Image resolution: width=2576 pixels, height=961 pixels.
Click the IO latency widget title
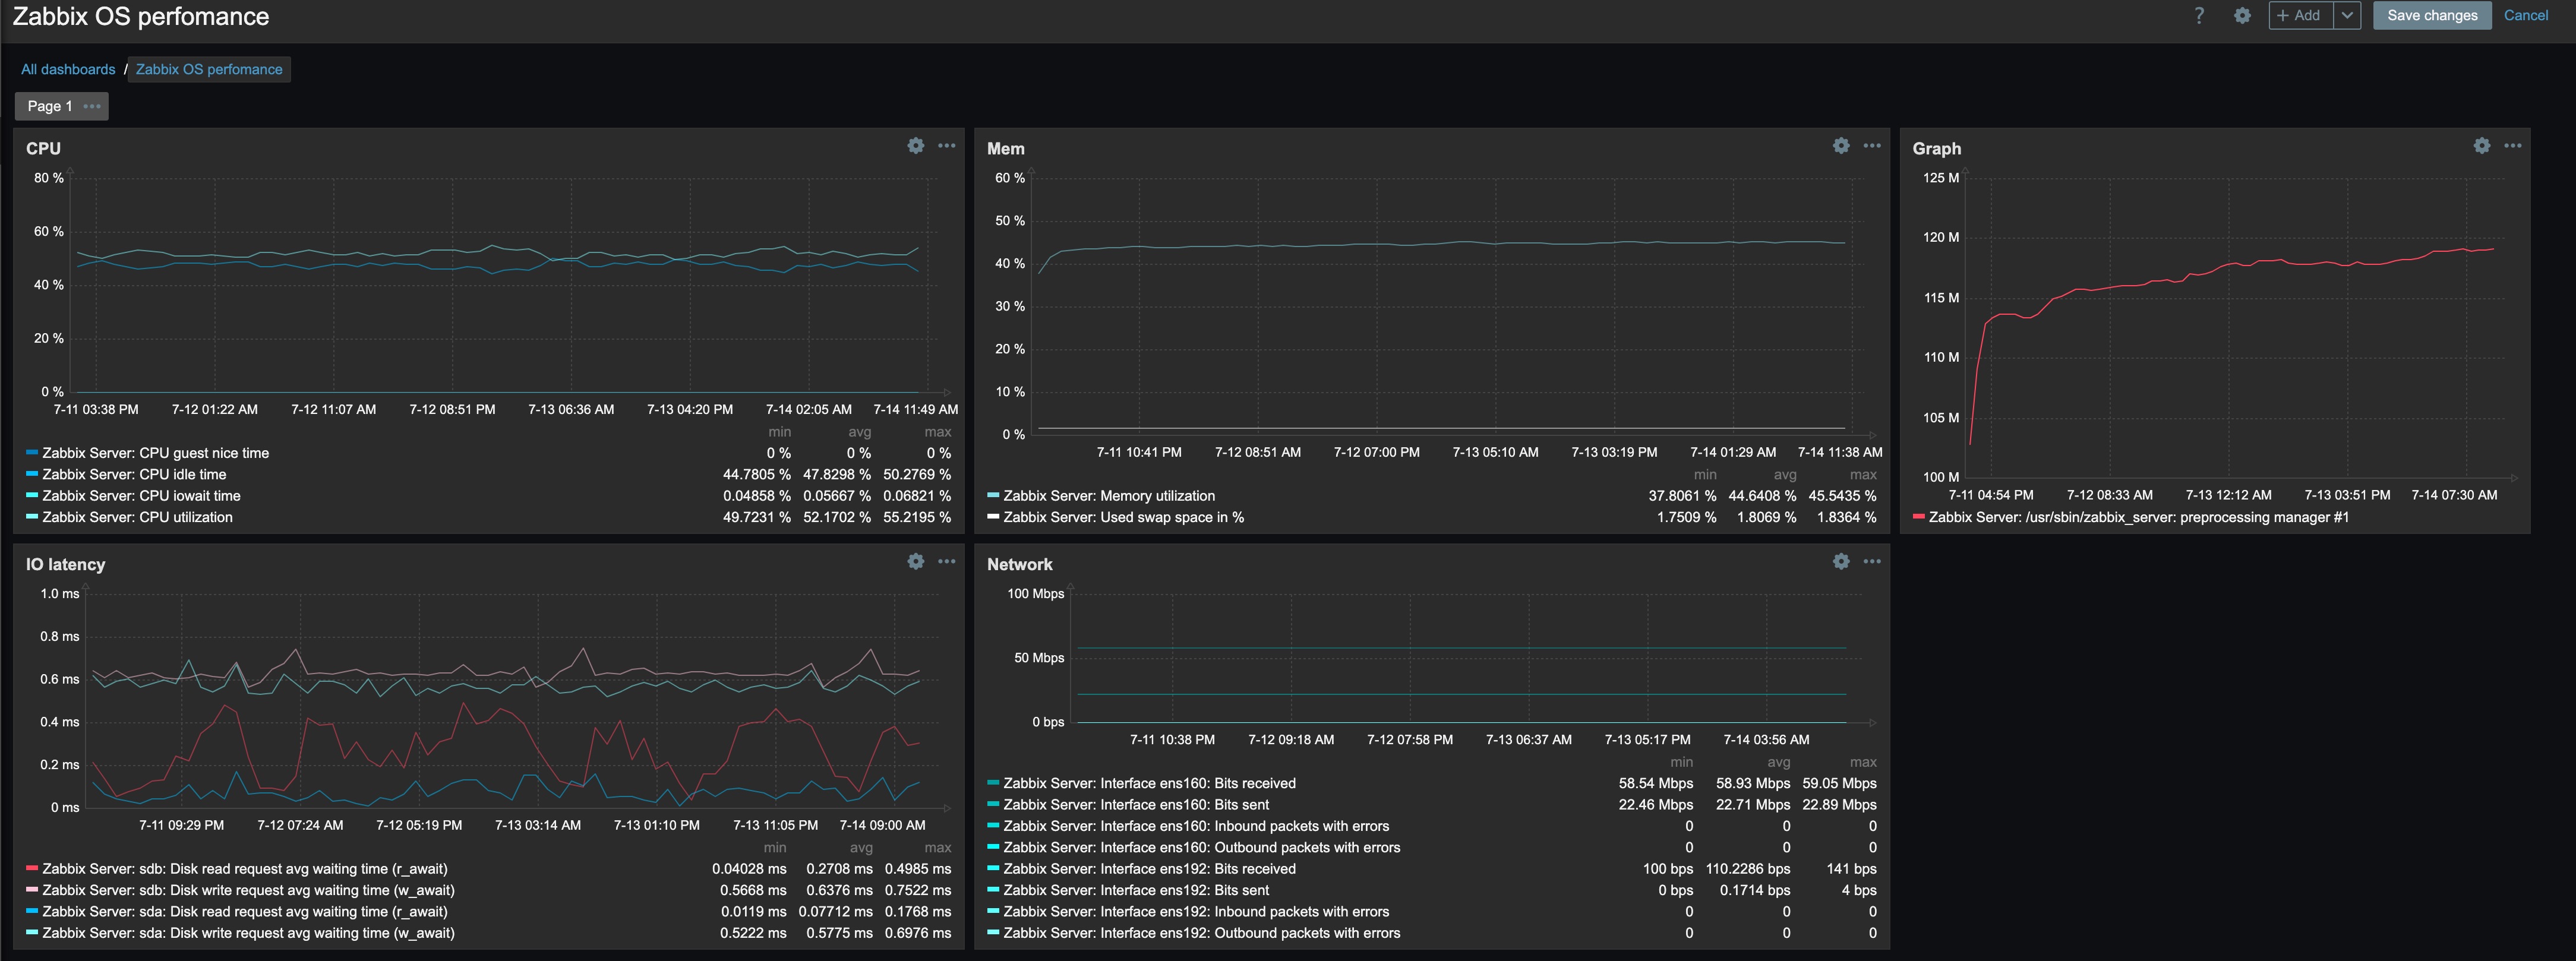tap(65, 564)
